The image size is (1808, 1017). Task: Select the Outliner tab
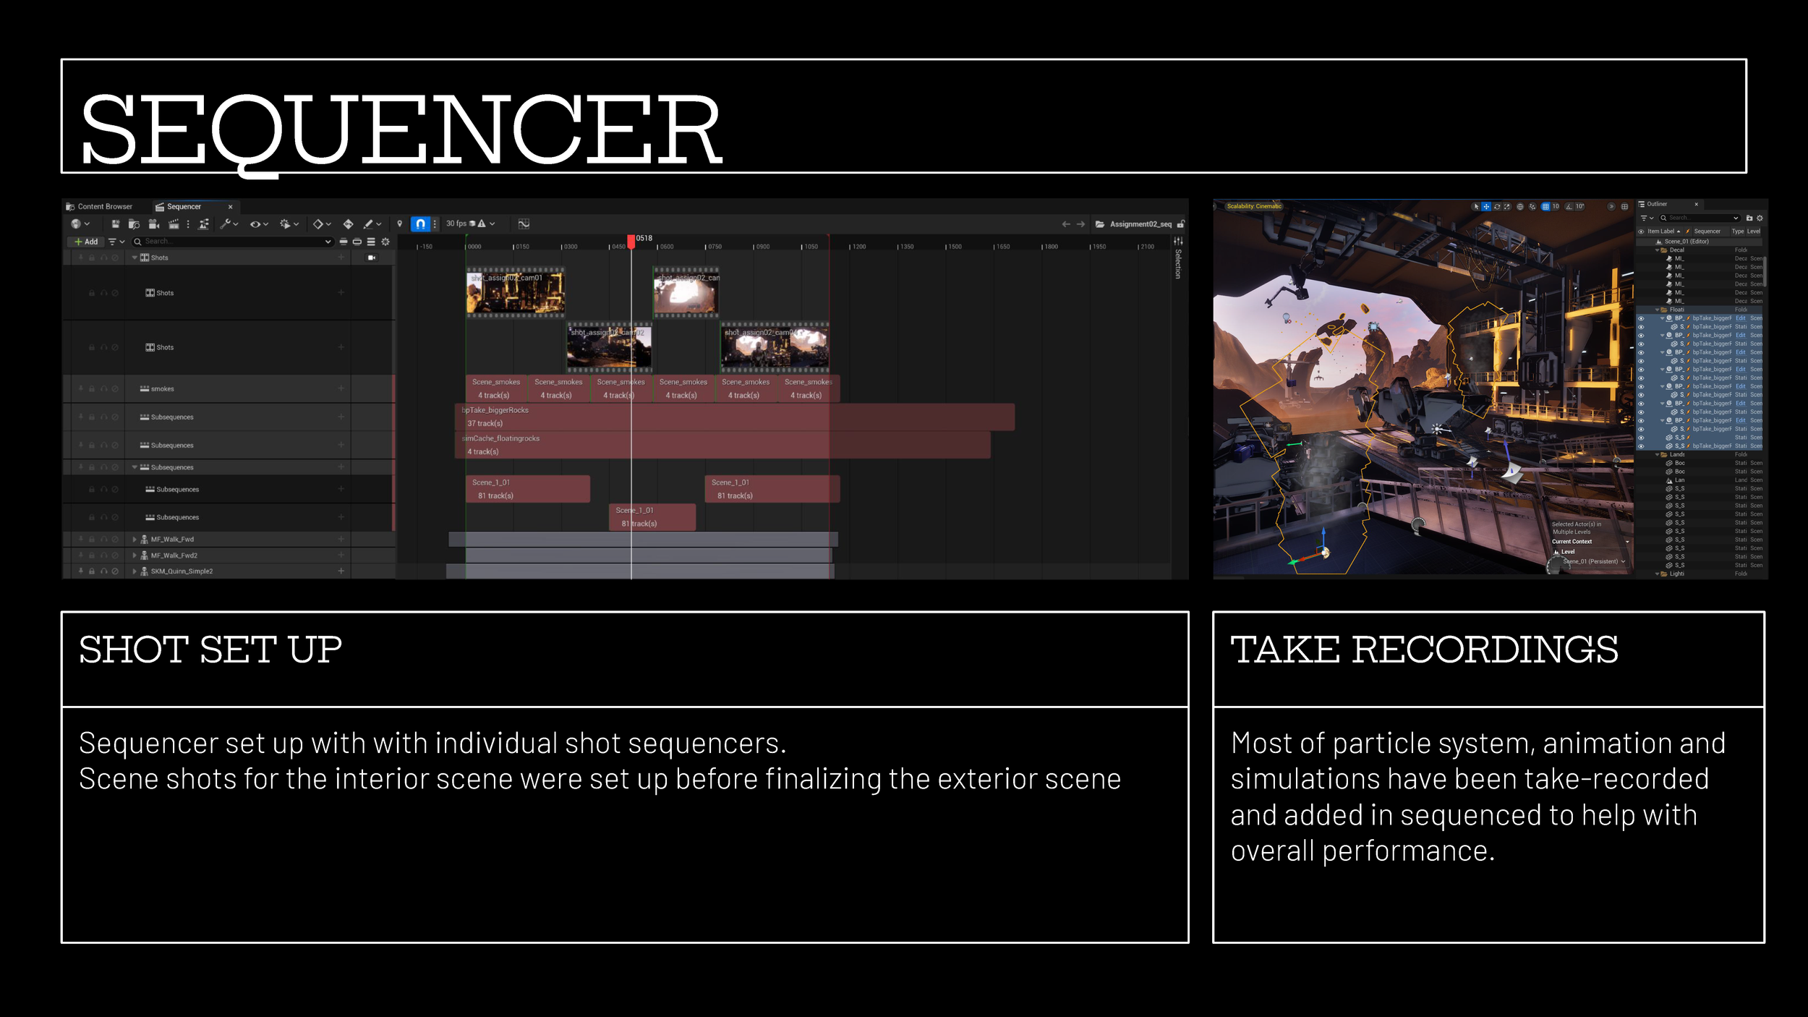[1657, 204]
